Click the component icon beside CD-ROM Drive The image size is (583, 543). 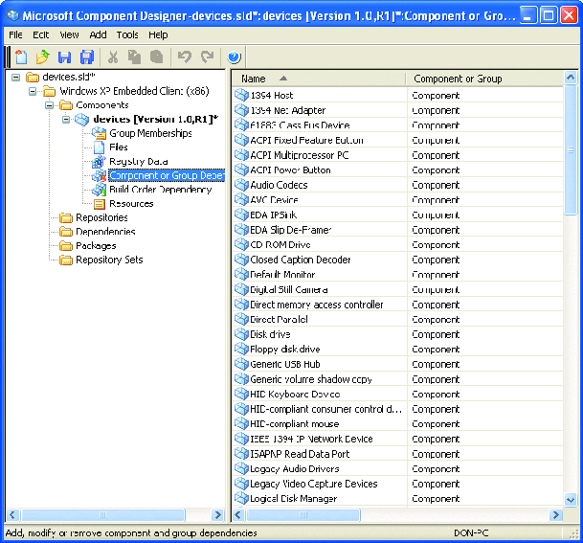pyautogui.click(x=241, y=245)
